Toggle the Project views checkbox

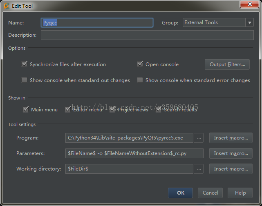coord(112,109)
